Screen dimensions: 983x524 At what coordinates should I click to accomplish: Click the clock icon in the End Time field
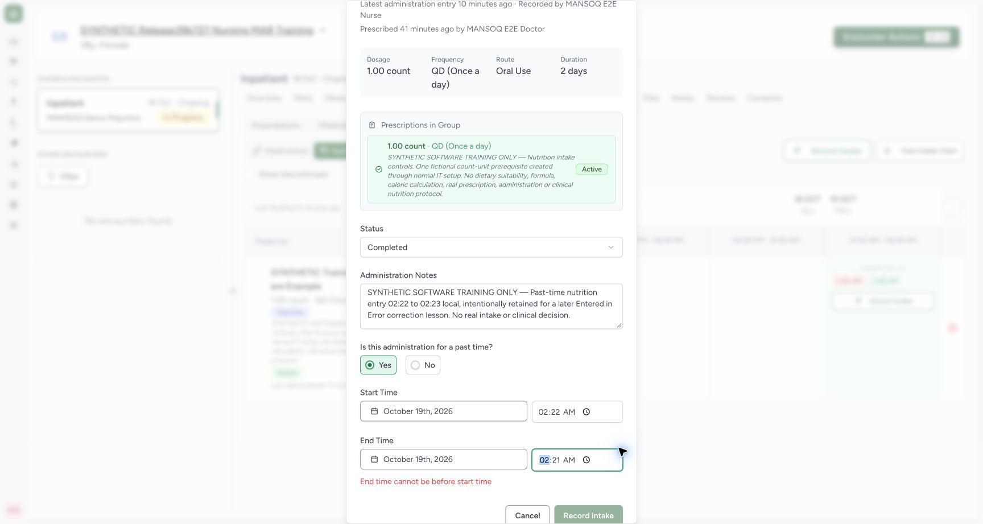(587, 460)
